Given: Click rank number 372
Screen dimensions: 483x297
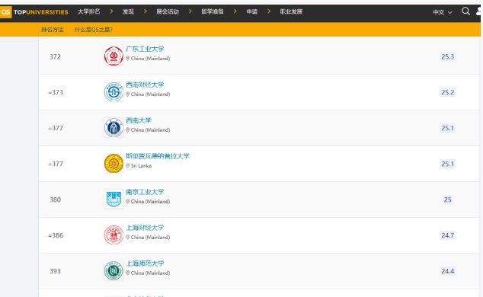Looking at the screenshot, I should [55, 56].
